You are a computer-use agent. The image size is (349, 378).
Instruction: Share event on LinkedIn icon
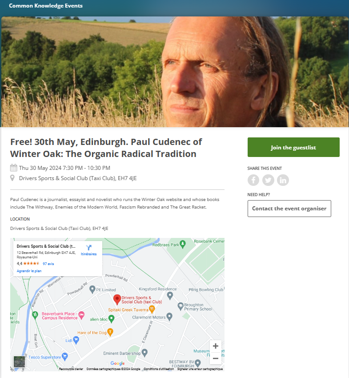point(283,180)
